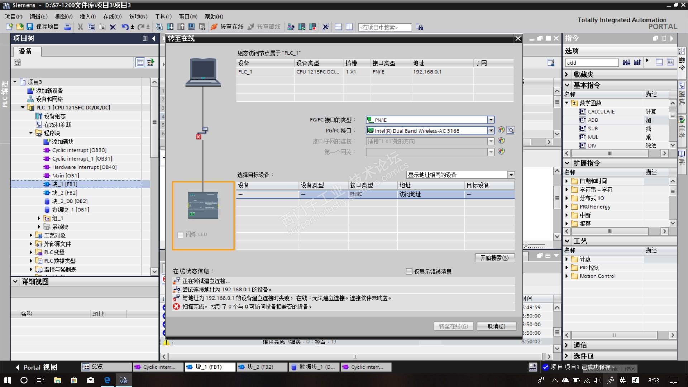Enable the show only error messages checkbox

coord(409,271)
